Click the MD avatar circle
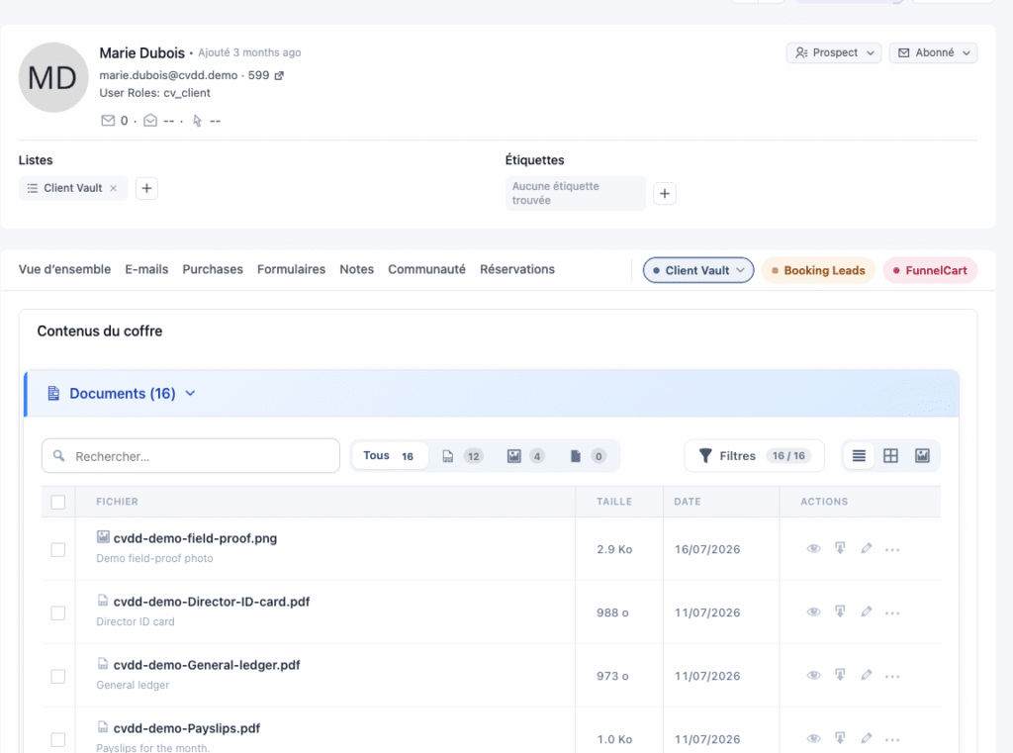1013x753 pixels. pyautogui.click(x=53, y=77)
